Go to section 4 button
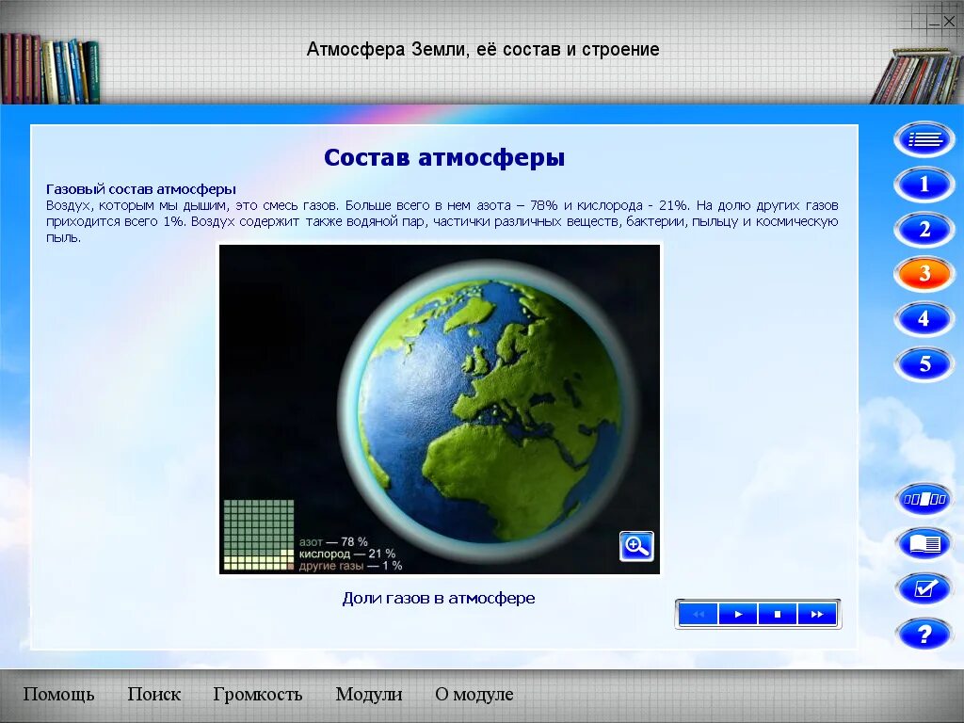This screenshot has width=964, height=723. 924,319
